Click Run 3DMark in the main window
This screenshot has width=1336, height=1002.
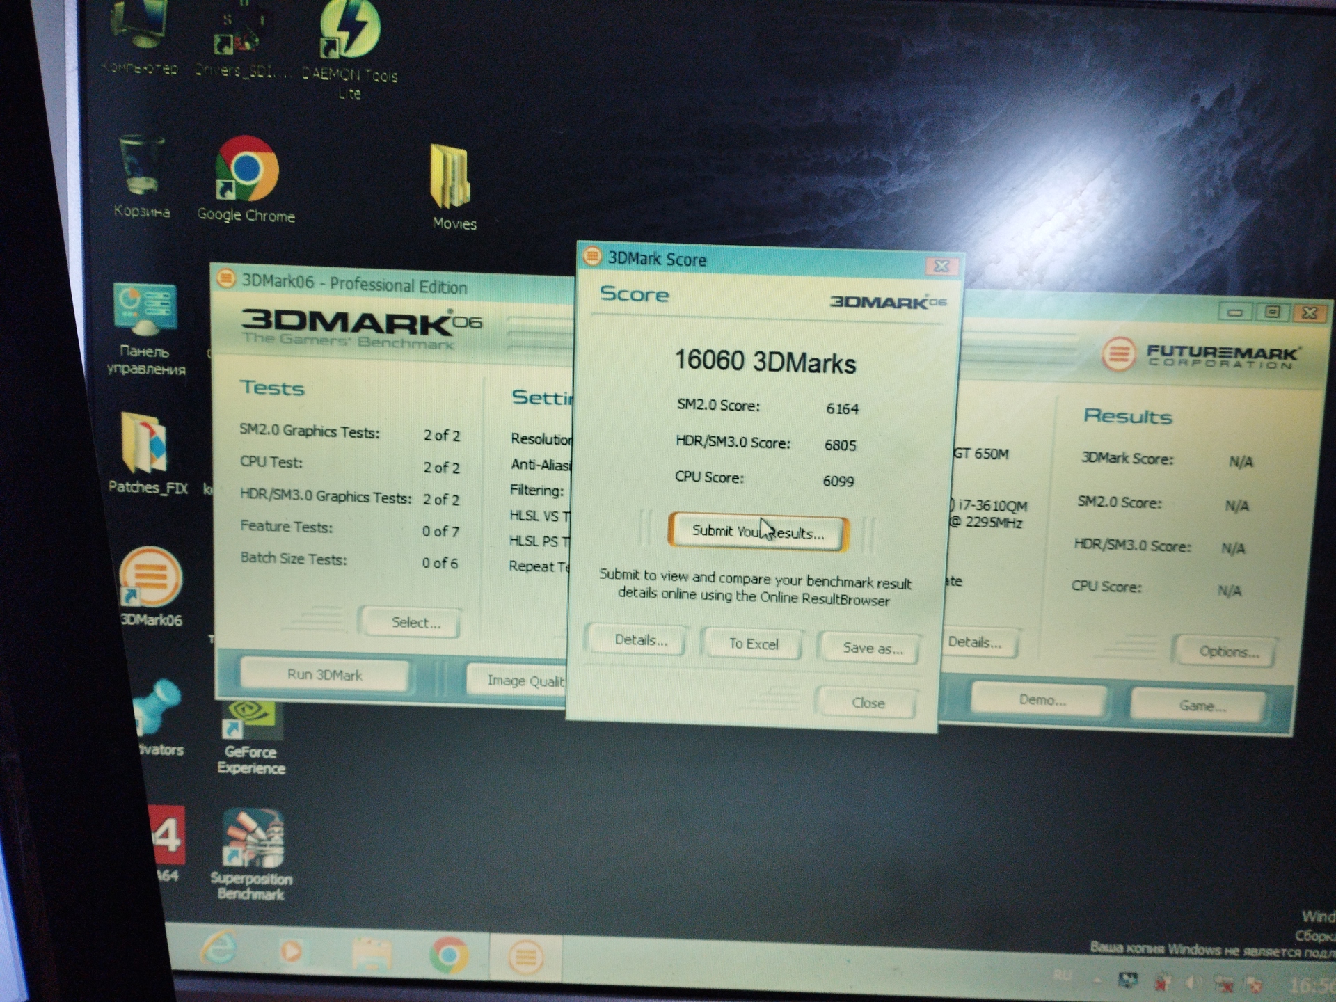[x=325, y=675]
